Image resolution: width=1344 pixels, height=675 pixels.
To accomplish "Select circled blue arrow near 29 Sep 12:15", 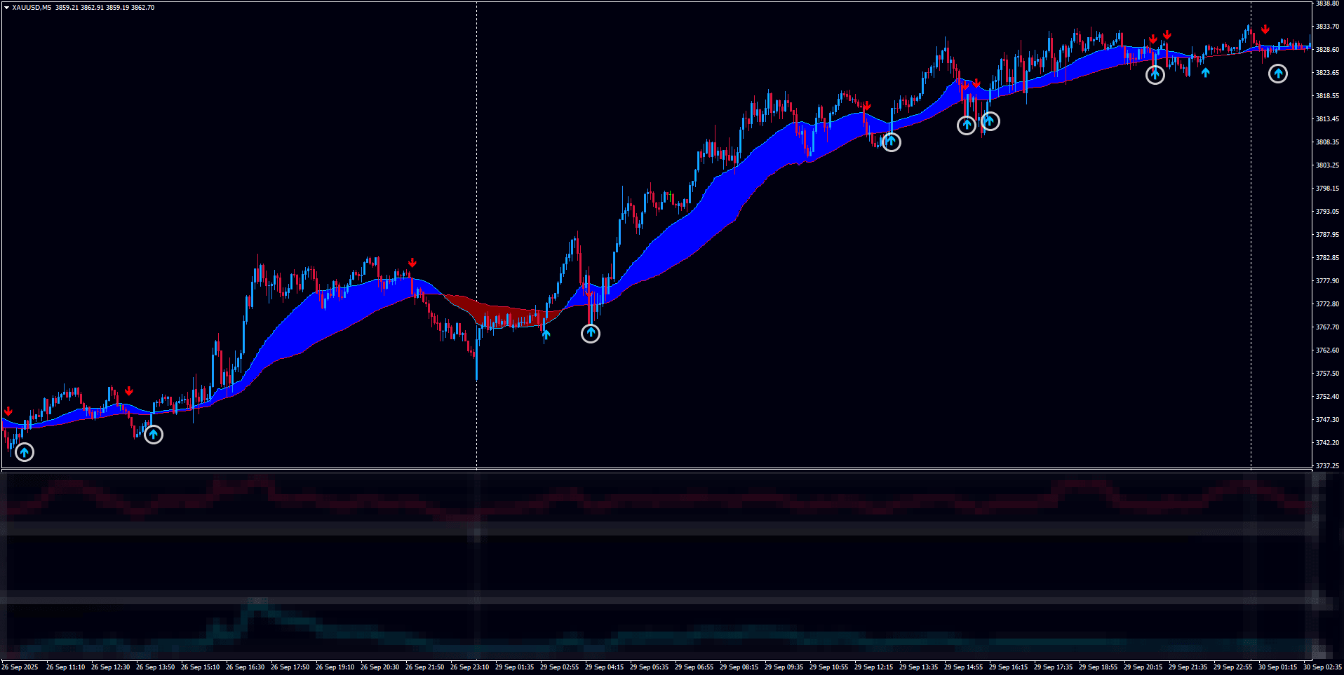I will tap(891, 142).
